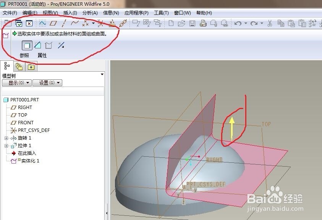Open the 窗口(W) menu

tap(182, 13)
